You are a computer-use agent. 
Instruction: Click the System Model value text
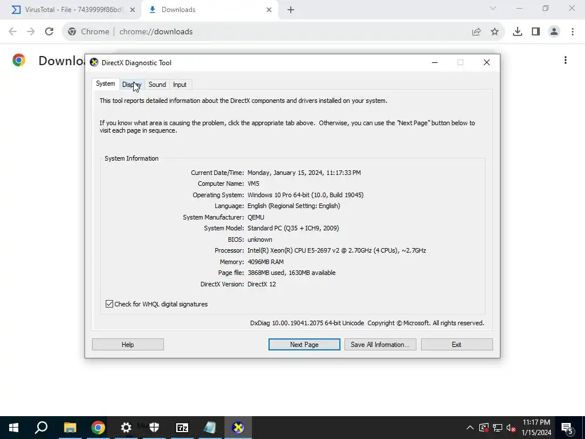tap(293, 228)
